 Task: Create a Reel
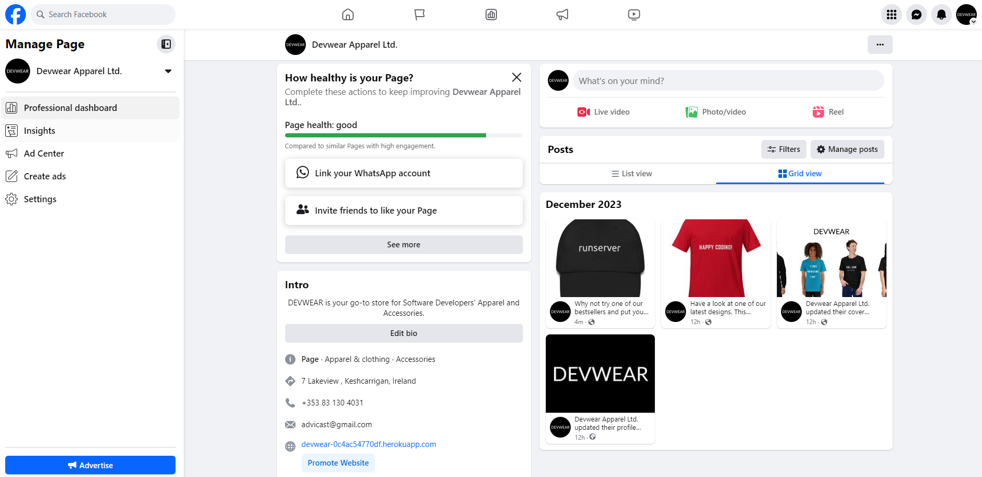(x=828, y=112)
